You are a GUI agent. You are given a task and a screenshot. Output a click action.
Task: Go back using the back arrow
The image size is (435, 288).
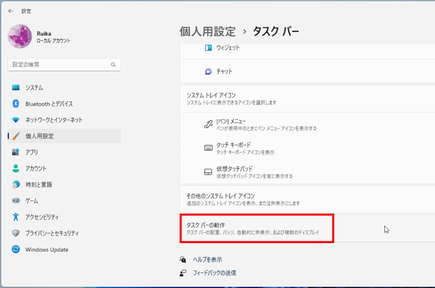pyautogui.click(x=11, y=11)
